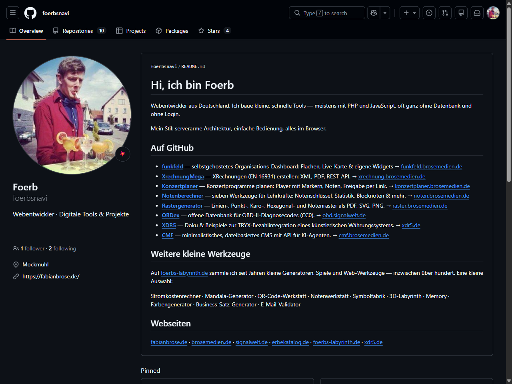The height and width of the screenshot is (384, 512).
Task: Open the XDR5 repository link
Action: pos(169,225)
